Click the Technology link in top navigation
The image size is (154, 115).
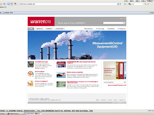(100, 29)
